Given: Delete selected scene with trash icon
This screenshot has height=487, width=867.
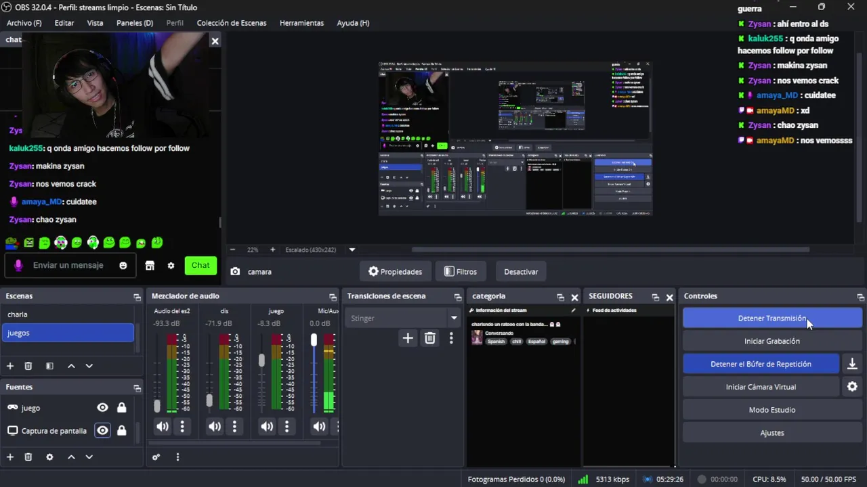Looking at the screenshot, I should pyautogui.click(x=28, y=366).
